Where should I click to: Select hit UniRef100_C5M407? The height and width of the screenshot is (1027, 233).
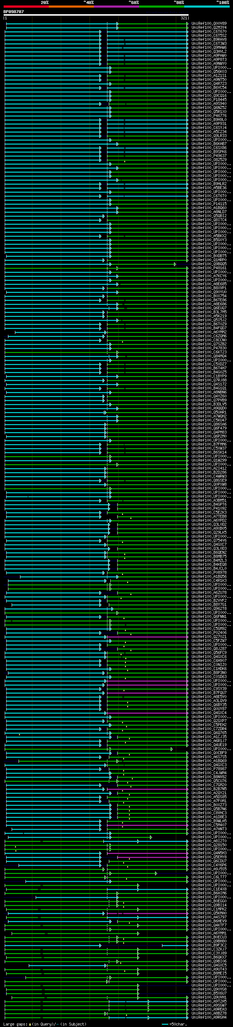pyautogui.click(x=209, y=825)
